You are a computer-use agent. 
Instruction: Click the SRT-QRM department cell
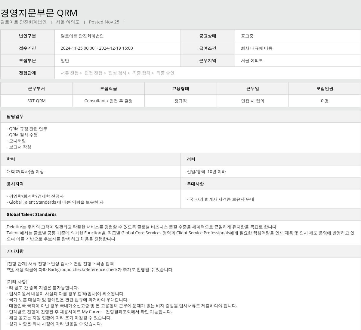36,101
